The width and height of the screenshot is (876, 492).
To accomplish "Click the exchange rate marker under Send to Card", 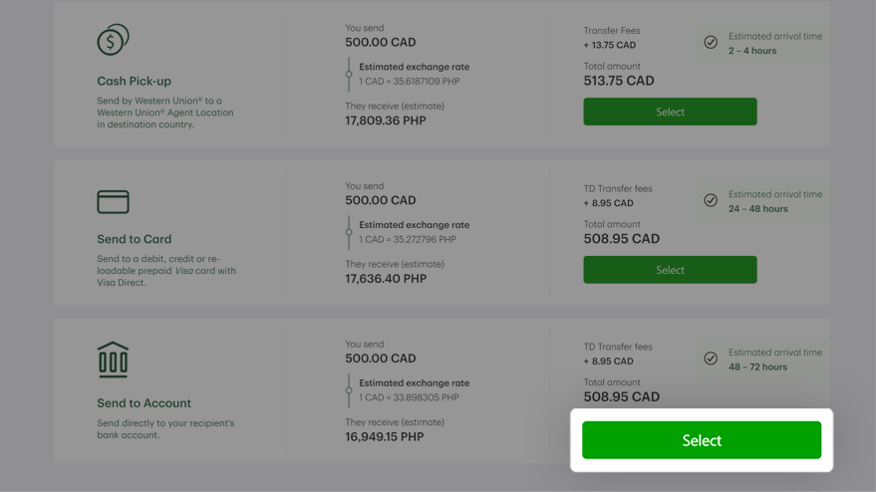I will [x=349, y=232].
